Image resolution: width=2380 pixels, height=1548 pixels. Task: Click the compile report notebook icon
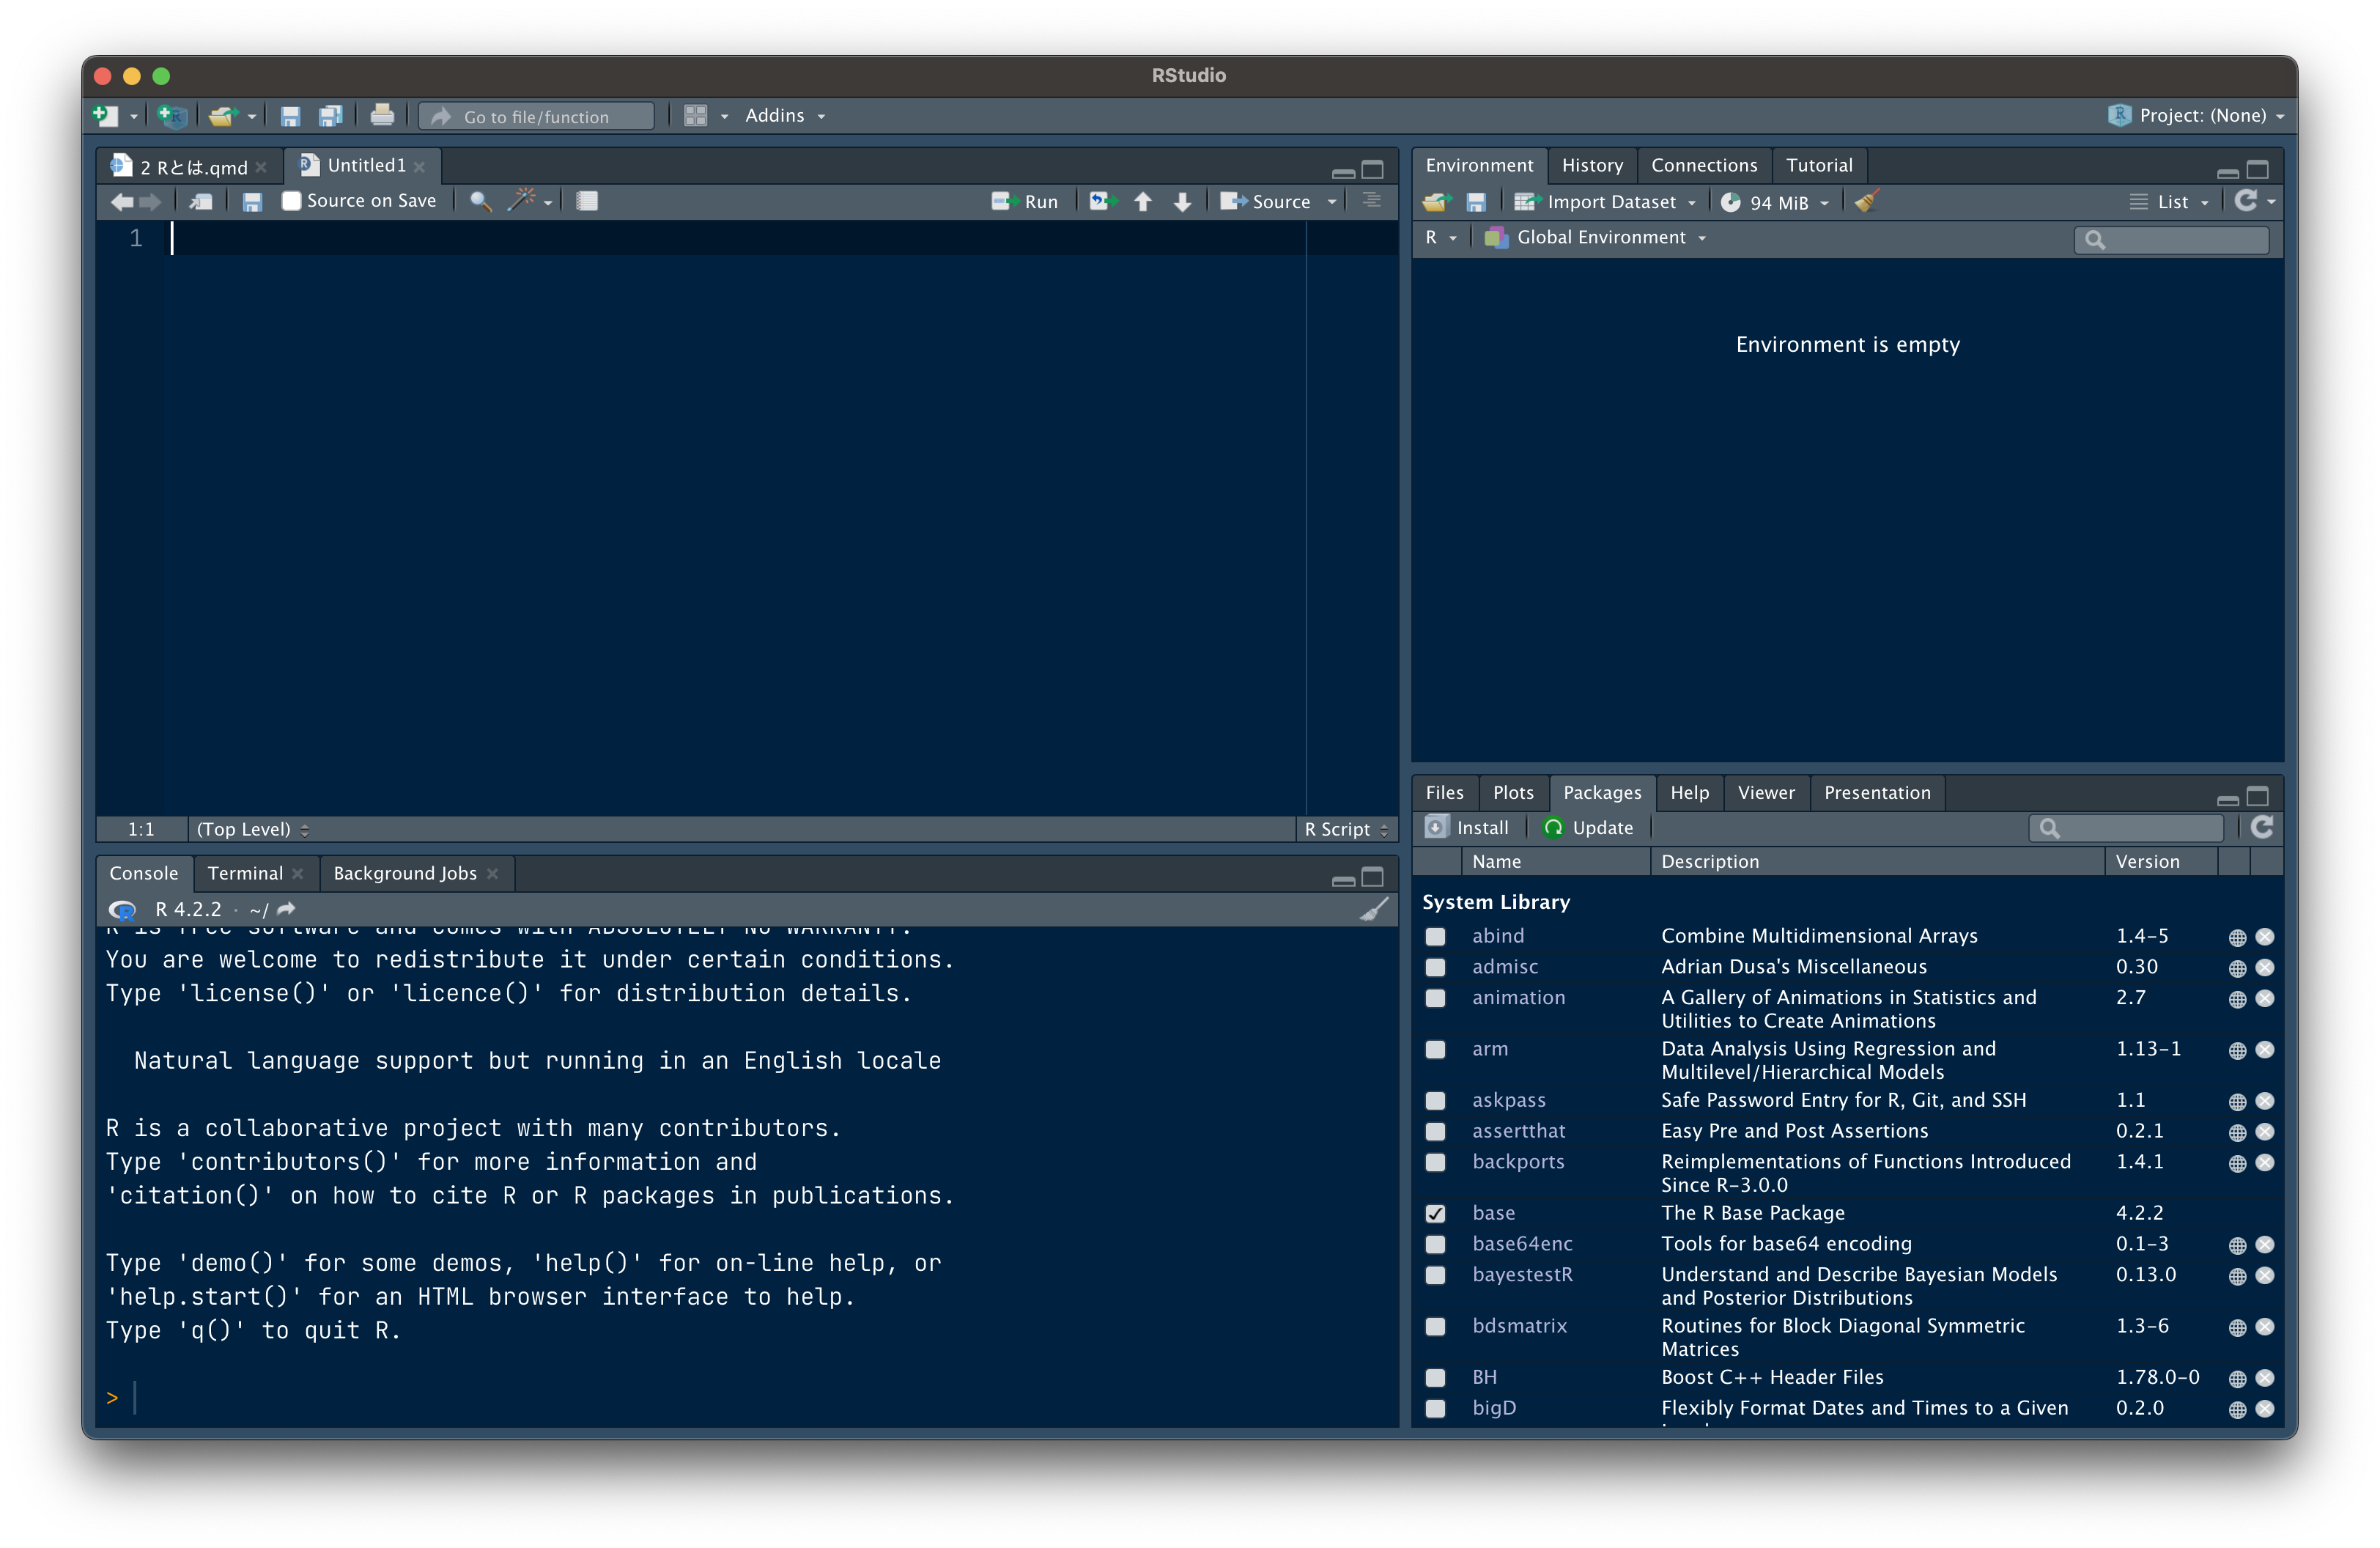click(587, 201)
